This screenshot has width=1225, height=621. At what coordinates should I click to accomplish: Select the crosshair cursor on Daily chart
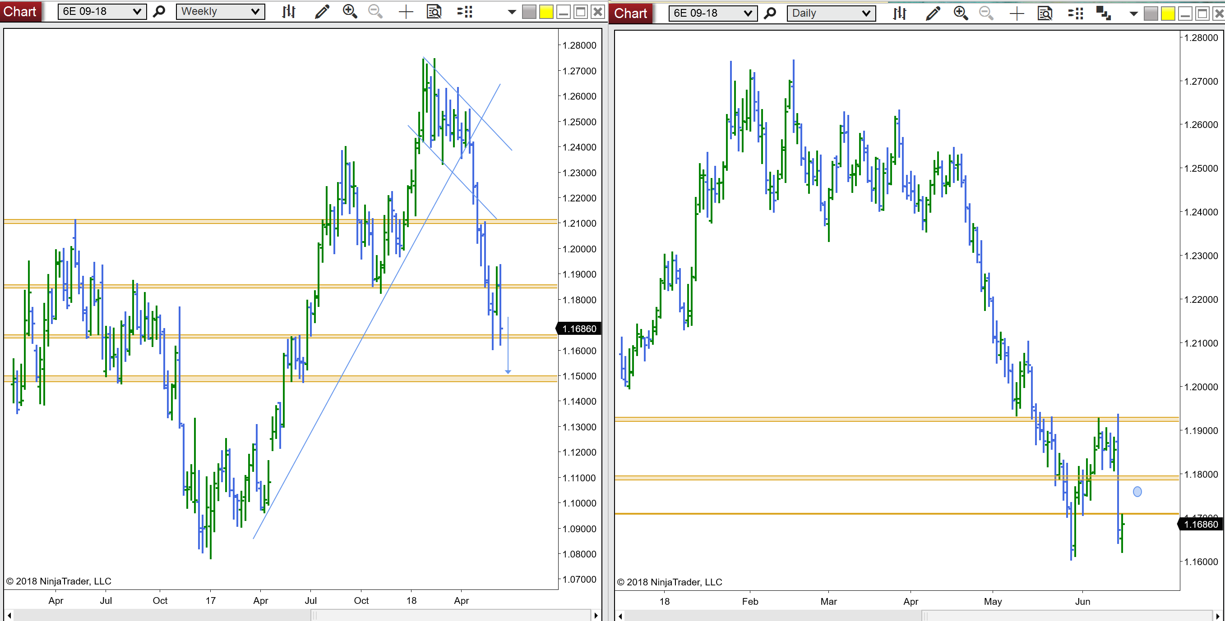(x=1016, y=14)
